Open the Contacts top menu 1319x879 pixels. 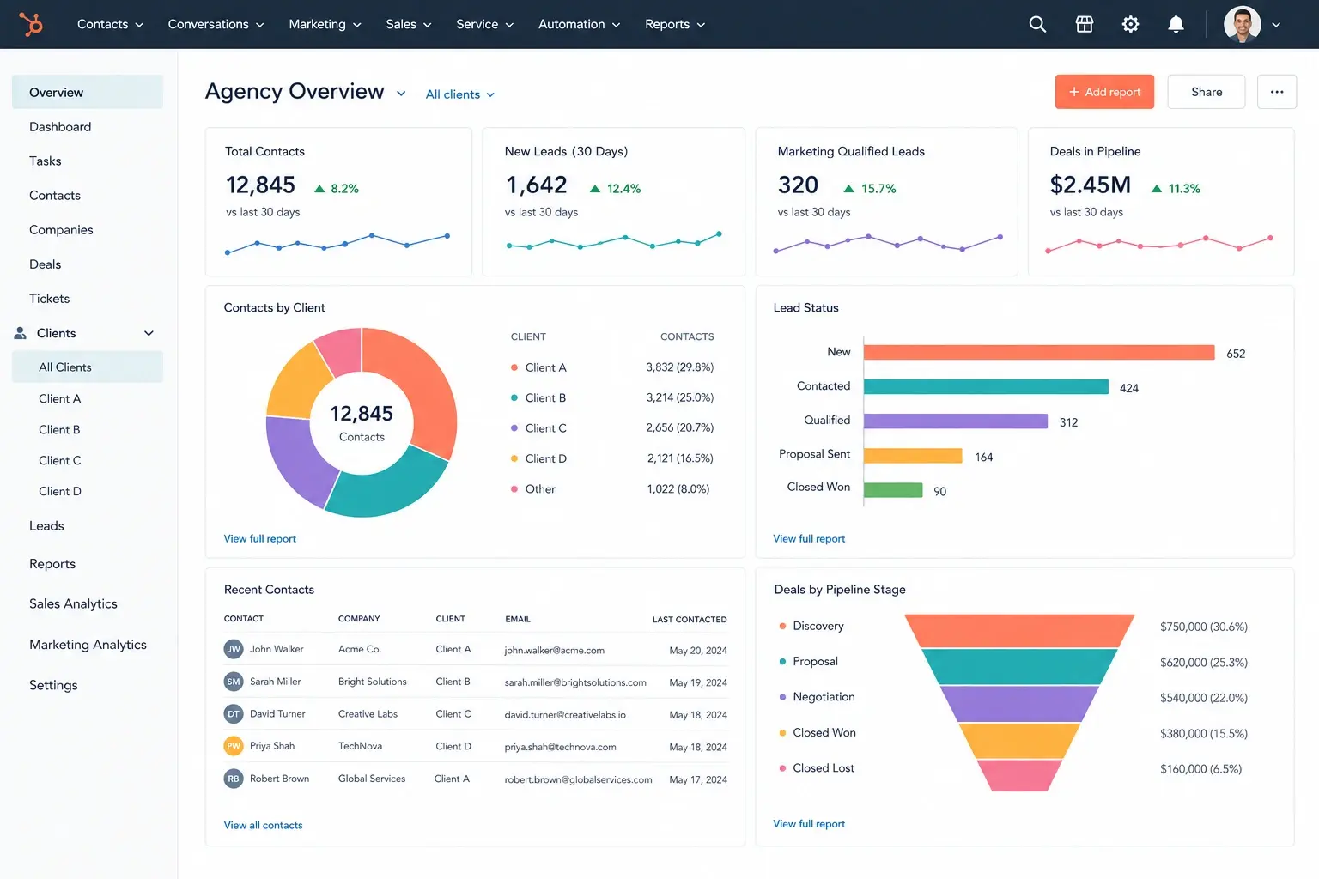pyautogui.click(x=110, y=24)
